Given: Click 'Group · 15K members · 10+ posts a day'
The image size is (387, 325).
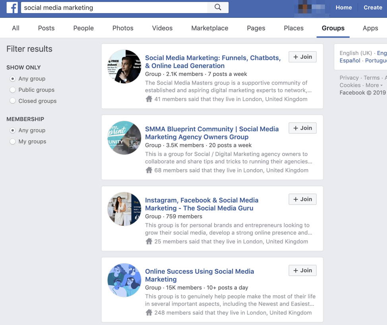Looking at the screenshot, I should (x=196, y=288).
